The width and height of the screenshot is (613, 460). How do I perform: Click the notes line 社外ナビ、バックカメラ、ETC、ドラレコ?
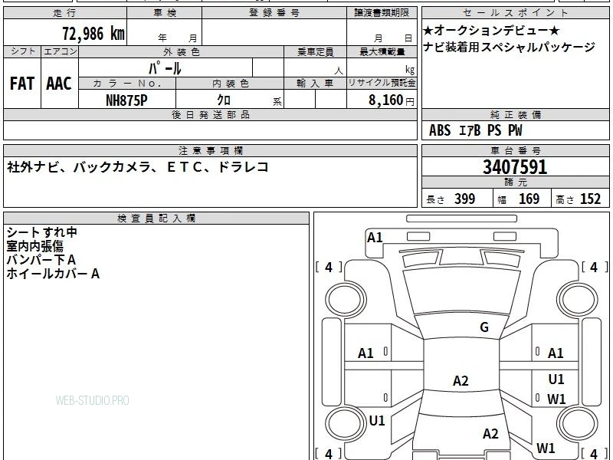coord(138,167)
